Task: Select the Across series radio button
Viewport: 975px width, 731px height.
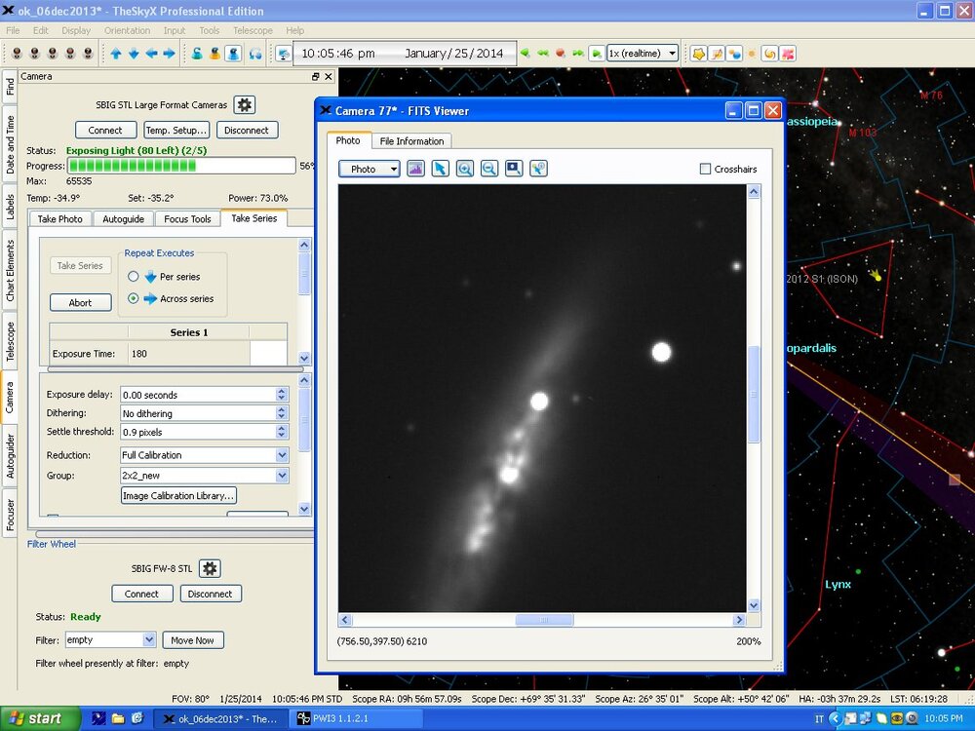Action: click(x=134, y=299)
